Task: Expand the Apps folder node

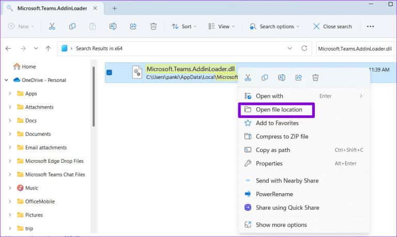Action: tap(10, 93)
